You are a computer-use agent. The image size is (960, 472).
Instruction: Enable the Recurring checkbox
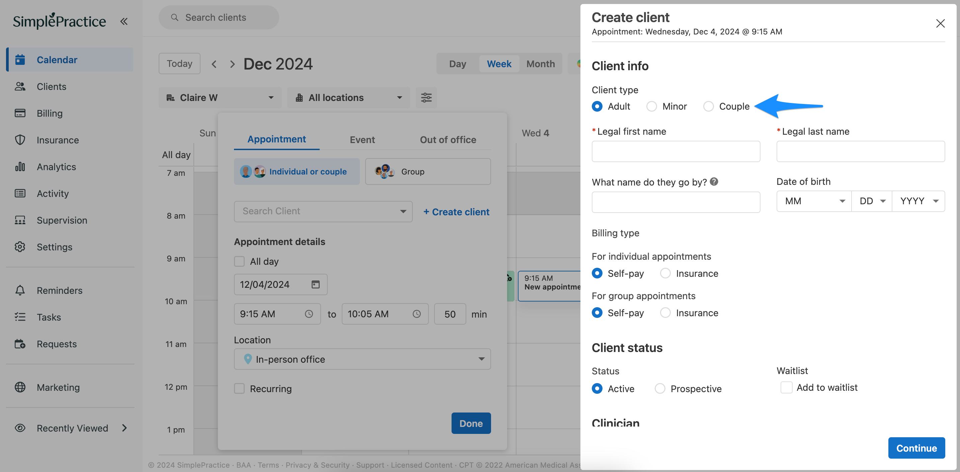click(239, 389)
